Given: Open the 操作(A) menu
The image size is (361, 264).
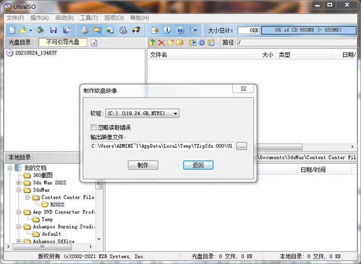Looking at the screenshot, I should (39, 18).
